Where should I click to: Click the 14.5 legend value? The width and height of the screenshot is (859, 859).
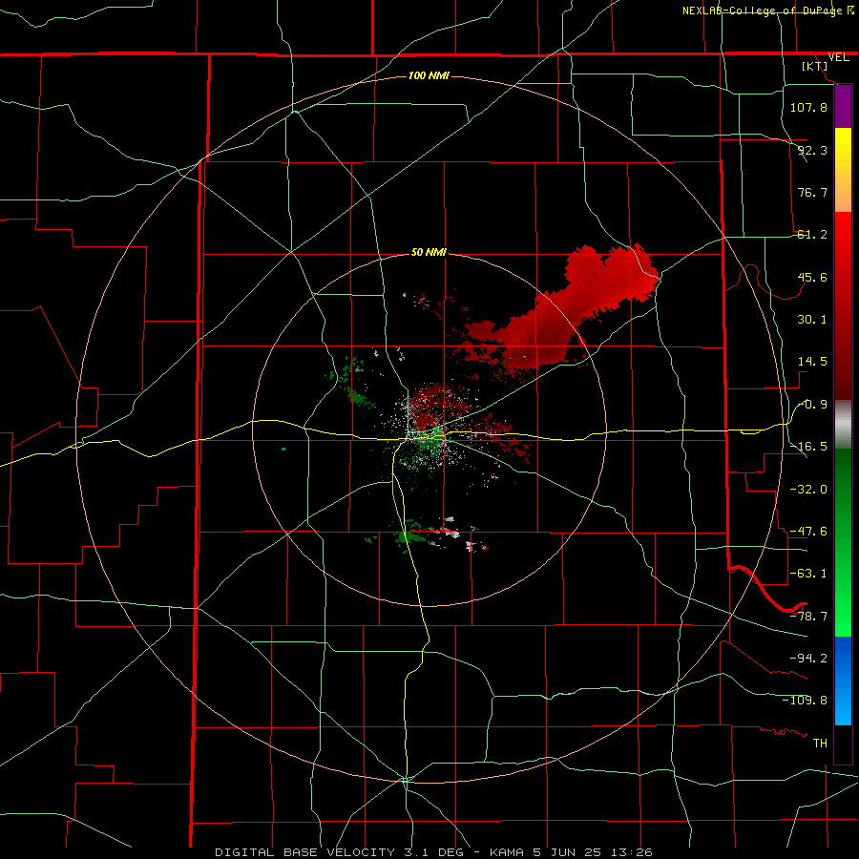point(812,362)
